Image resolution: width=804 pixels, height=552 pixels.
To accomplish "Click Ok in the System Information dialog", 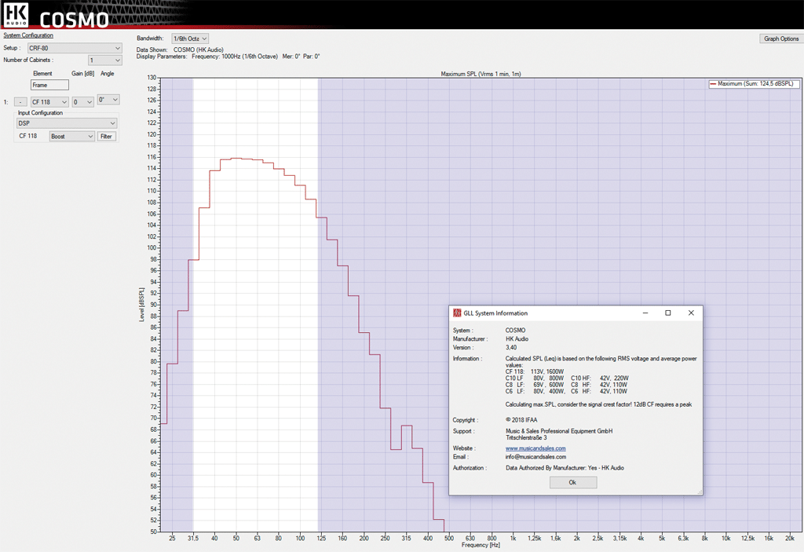I will [572, 483].
